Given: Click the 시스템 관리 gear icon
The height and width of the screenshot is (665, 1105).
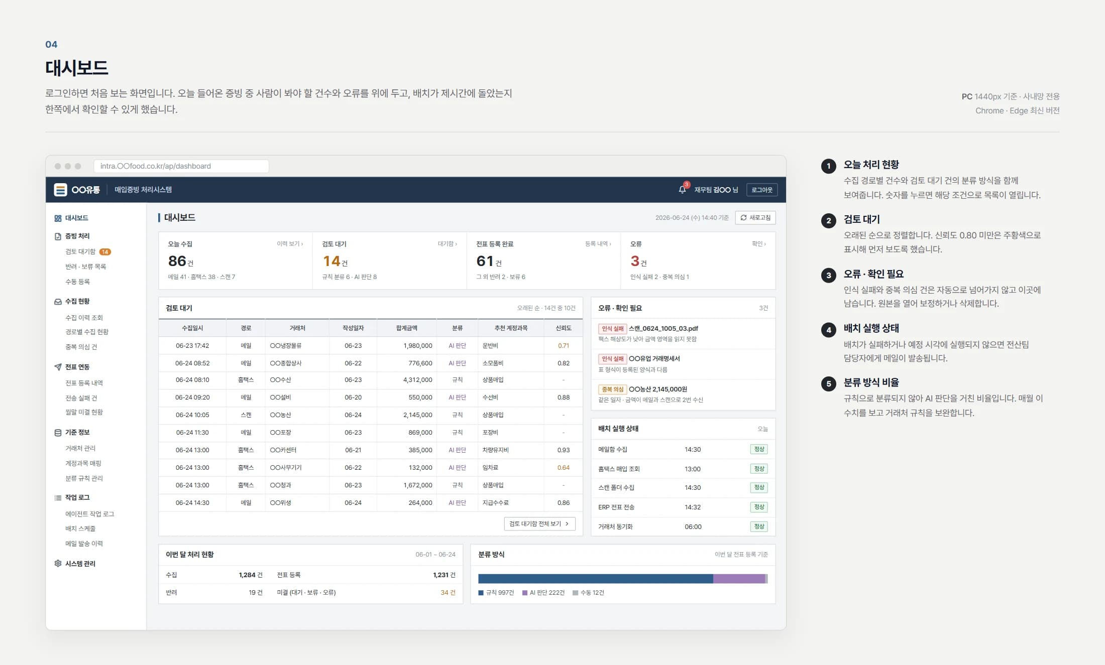Looking at the screenshot, I should (x=58, y=564).
